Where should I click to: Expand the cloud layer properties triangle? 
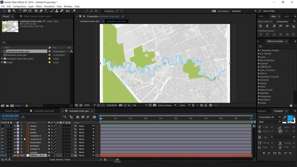coord(15,126)
